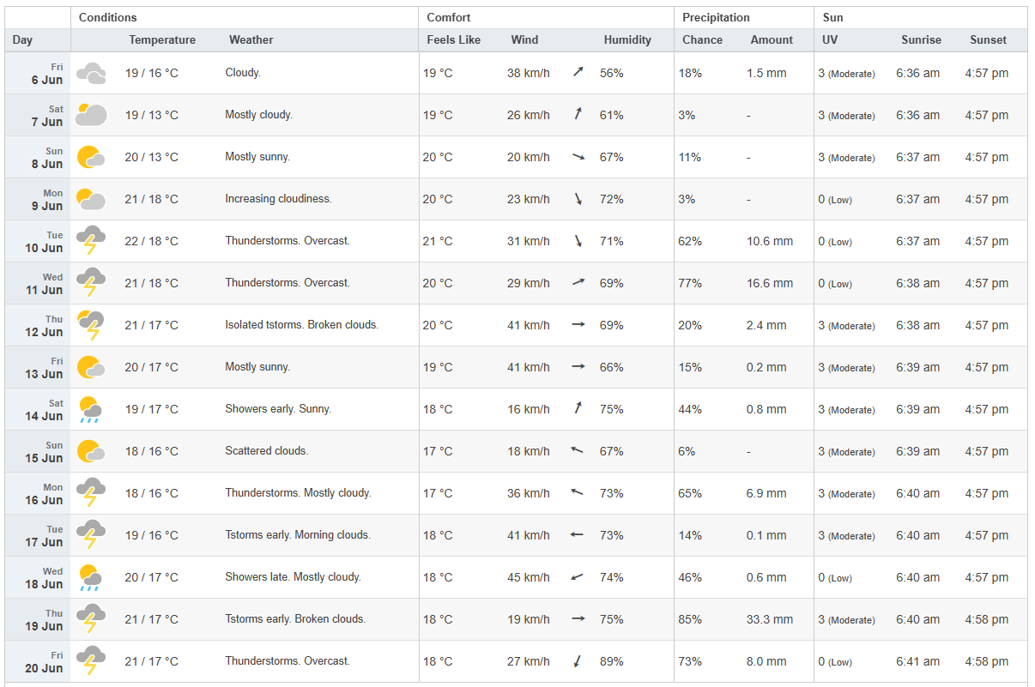Click the wind direction arrow for 6 Jun

(578, 73)
